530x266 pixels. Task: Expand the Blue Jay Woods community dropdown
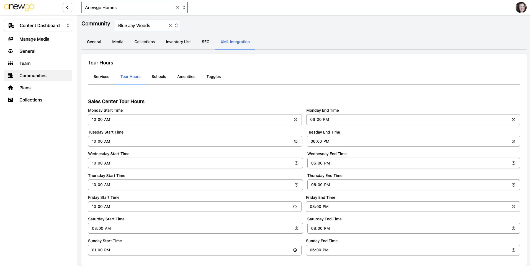tap(176, 25)
